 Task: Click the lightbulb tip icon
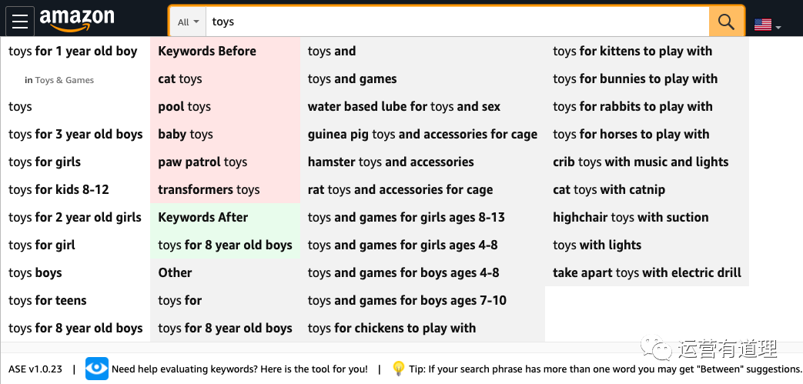(398, 369)
